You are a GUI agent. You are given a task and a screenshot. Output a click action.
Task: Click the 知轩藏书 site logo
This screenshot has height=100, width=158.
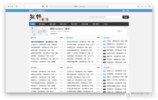click(39, 18)
